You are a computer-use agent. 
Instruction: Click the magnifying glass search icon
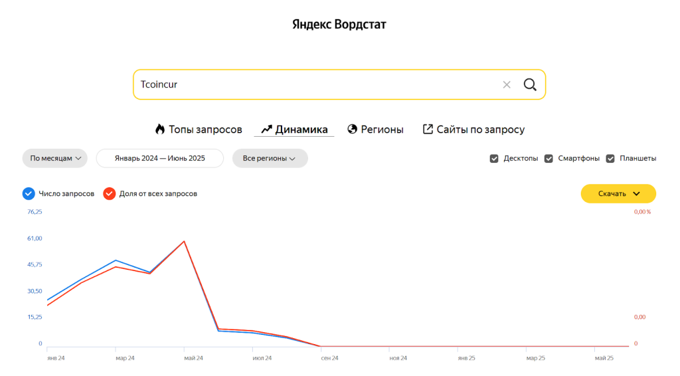tap(529, 84)
